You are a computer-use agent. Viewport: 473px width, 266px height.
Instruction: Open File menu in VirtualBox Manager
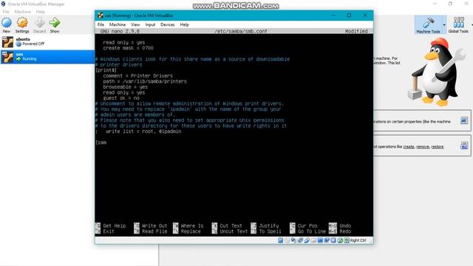click(x=6, y=12)
